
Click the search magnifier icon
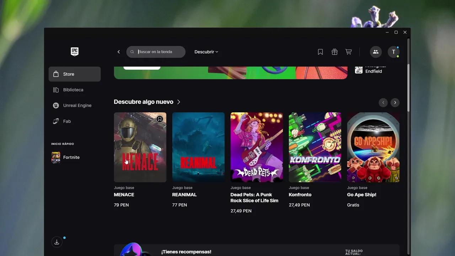tap(132, 52)
